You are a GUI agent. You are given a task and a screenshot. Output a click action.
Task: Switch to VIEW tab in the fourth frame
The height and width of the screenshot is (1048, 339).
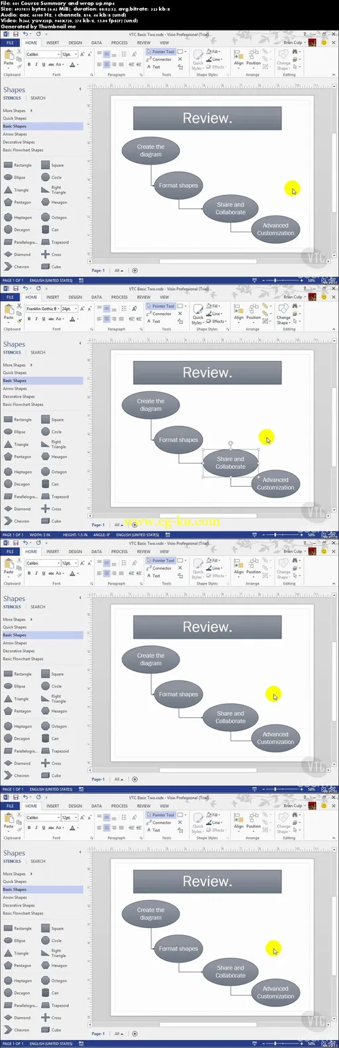(164, 806)
